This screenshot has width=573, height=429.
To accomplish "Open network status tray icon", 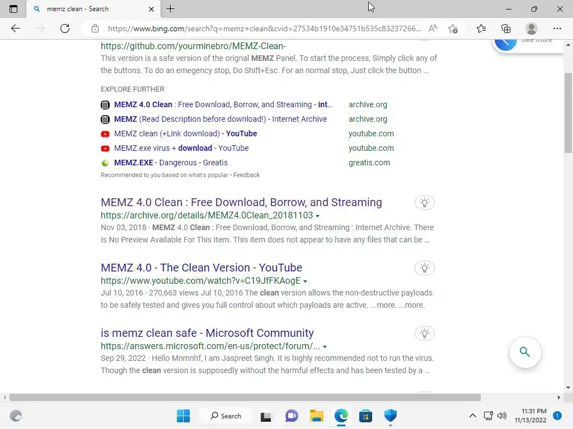I will pyautogui.click(x=488, y=416).
